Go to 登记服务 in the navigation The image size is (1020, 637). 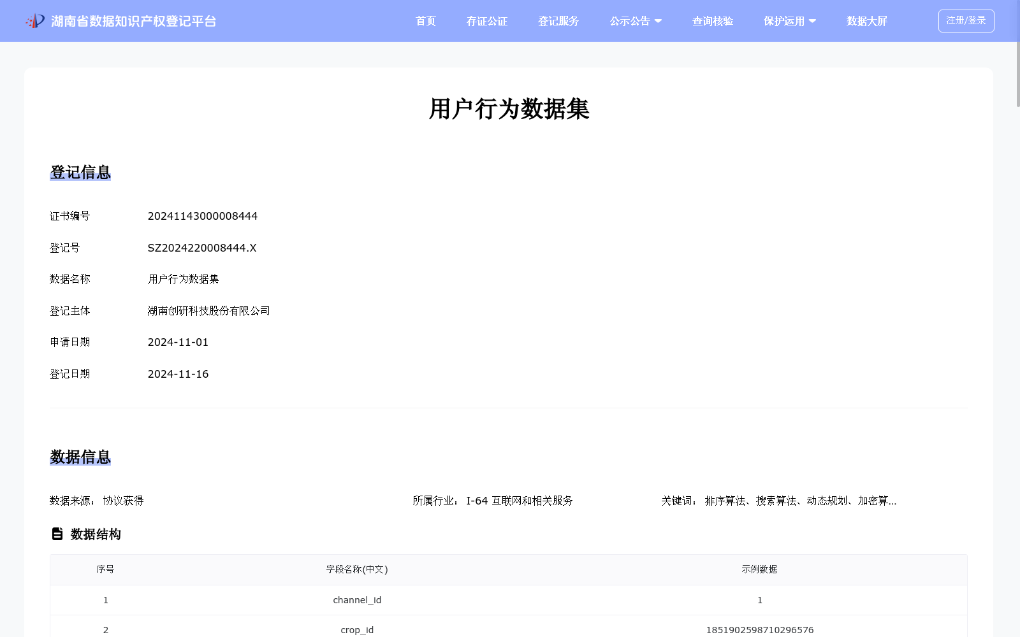pos(558,21)
